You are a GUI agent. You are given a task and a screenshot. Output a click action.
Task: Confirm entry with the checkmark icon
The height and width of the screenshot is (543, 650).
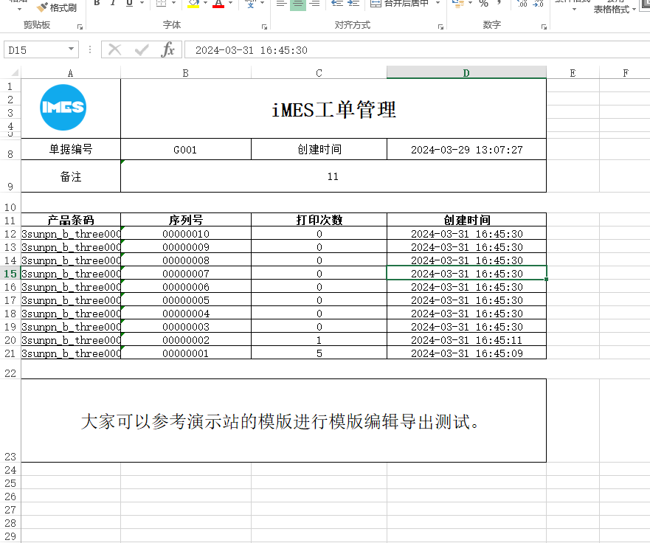coord(142,50)
